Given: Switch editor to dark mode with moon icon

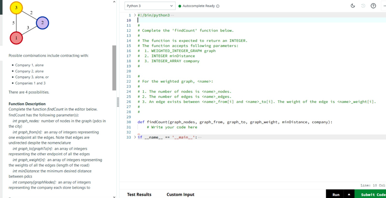Looking at the screenshot, I should click(x=353, y=6).
